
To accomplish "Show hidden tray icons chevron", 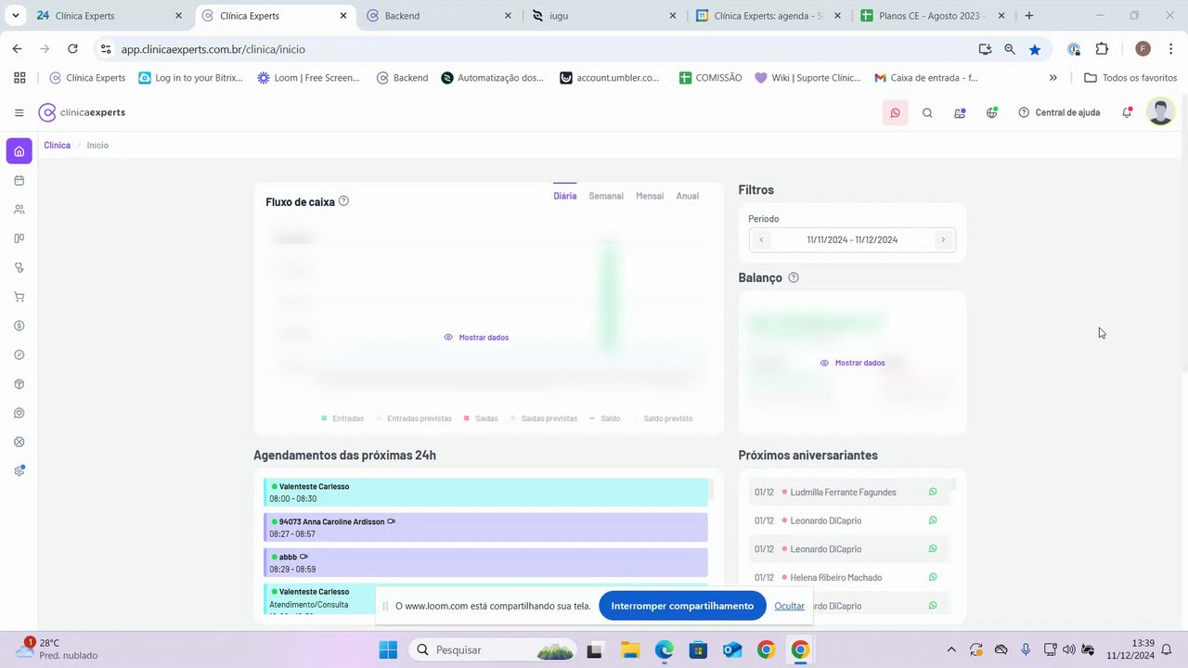I will coord(951,649).
